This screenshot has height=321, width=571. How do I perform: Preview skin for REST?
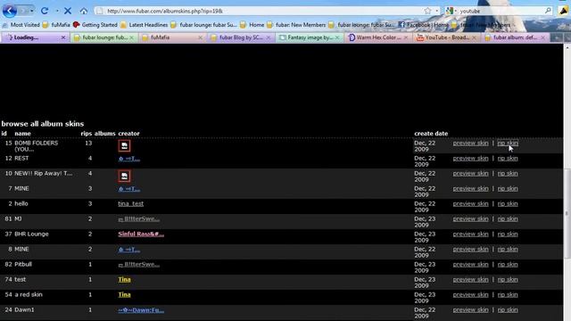tap(470, 159)
